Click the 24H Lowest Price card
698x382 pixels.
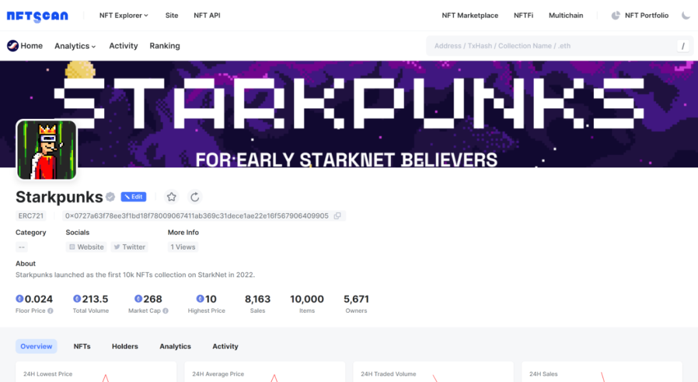coord(96,372)
